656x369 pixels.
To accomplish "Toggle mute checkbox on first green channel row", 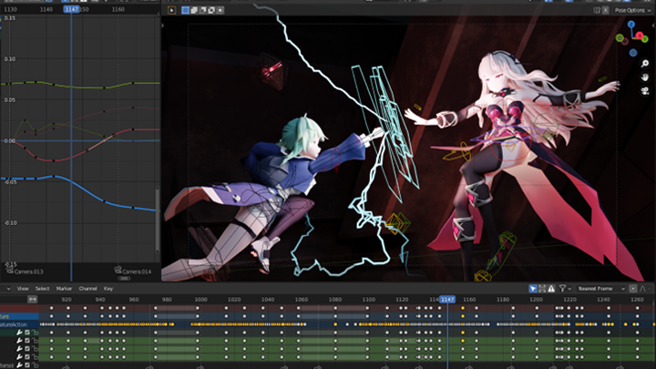I will tap(27, 333).
